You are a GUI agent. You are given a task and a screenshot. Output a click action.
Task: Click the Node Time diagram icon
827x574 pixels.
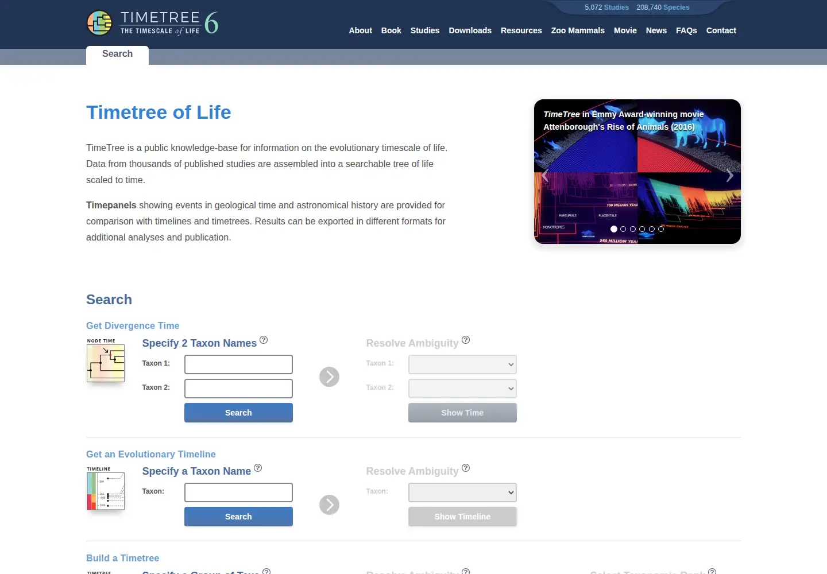tap(106, 360)
